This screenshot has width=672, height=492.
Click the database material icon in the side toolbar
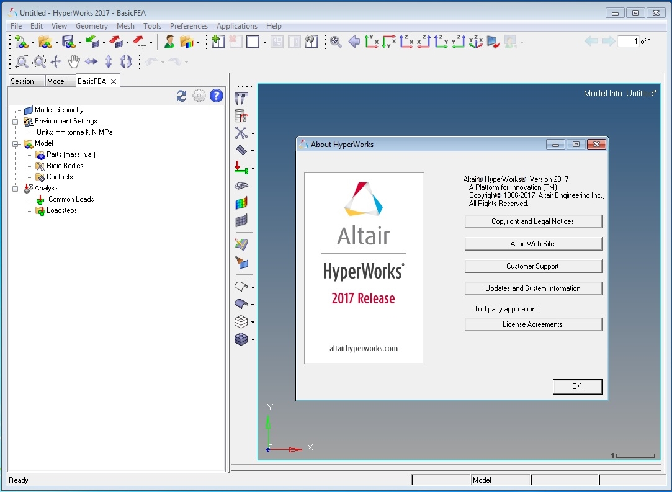[241, 116]
